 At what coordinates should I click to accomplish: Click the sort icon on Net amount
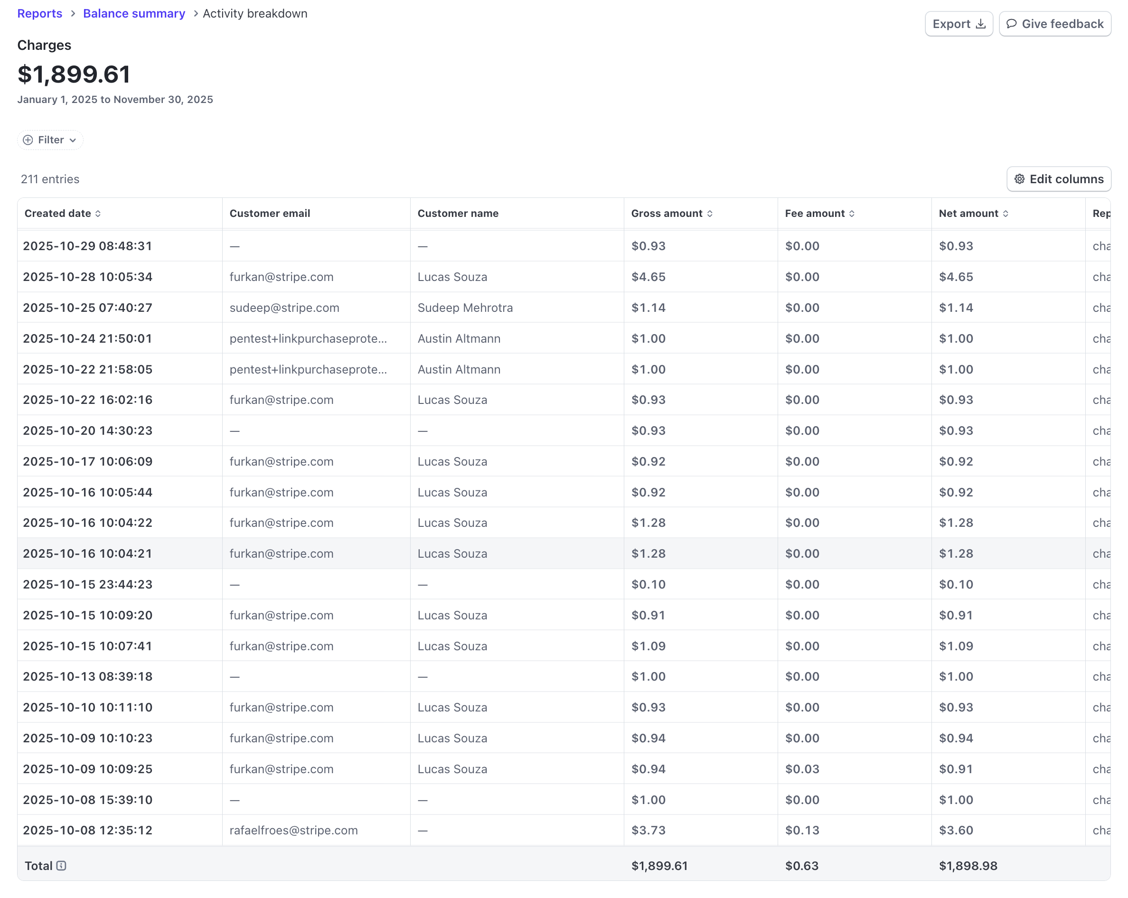click(1006, 214)
